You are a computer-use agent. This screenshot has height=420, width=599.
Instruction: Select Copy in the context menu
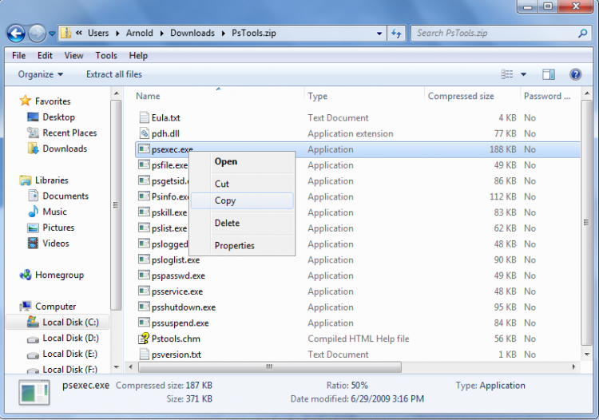click(x=242, y=201)
